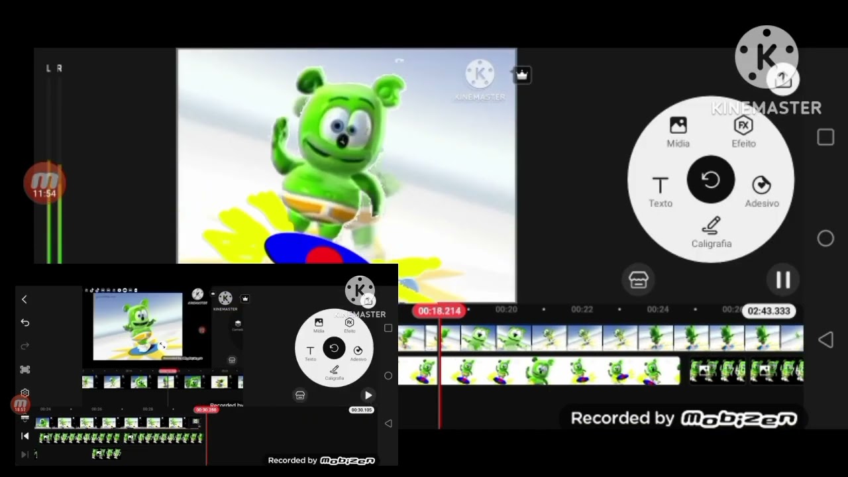Tap the black center button of large wheel
The image size is (848, 477).
pyautogui.click(x=711, y=180)
